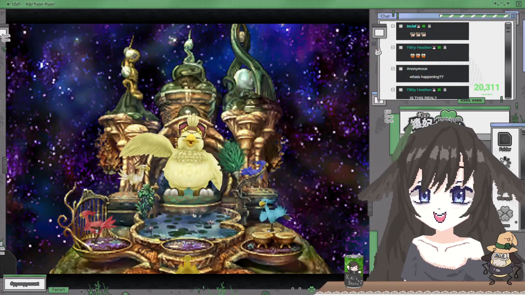This screenshot has width=525, height=295.
Task: Collapse ImJef's chat message
Action: point(393,26)
